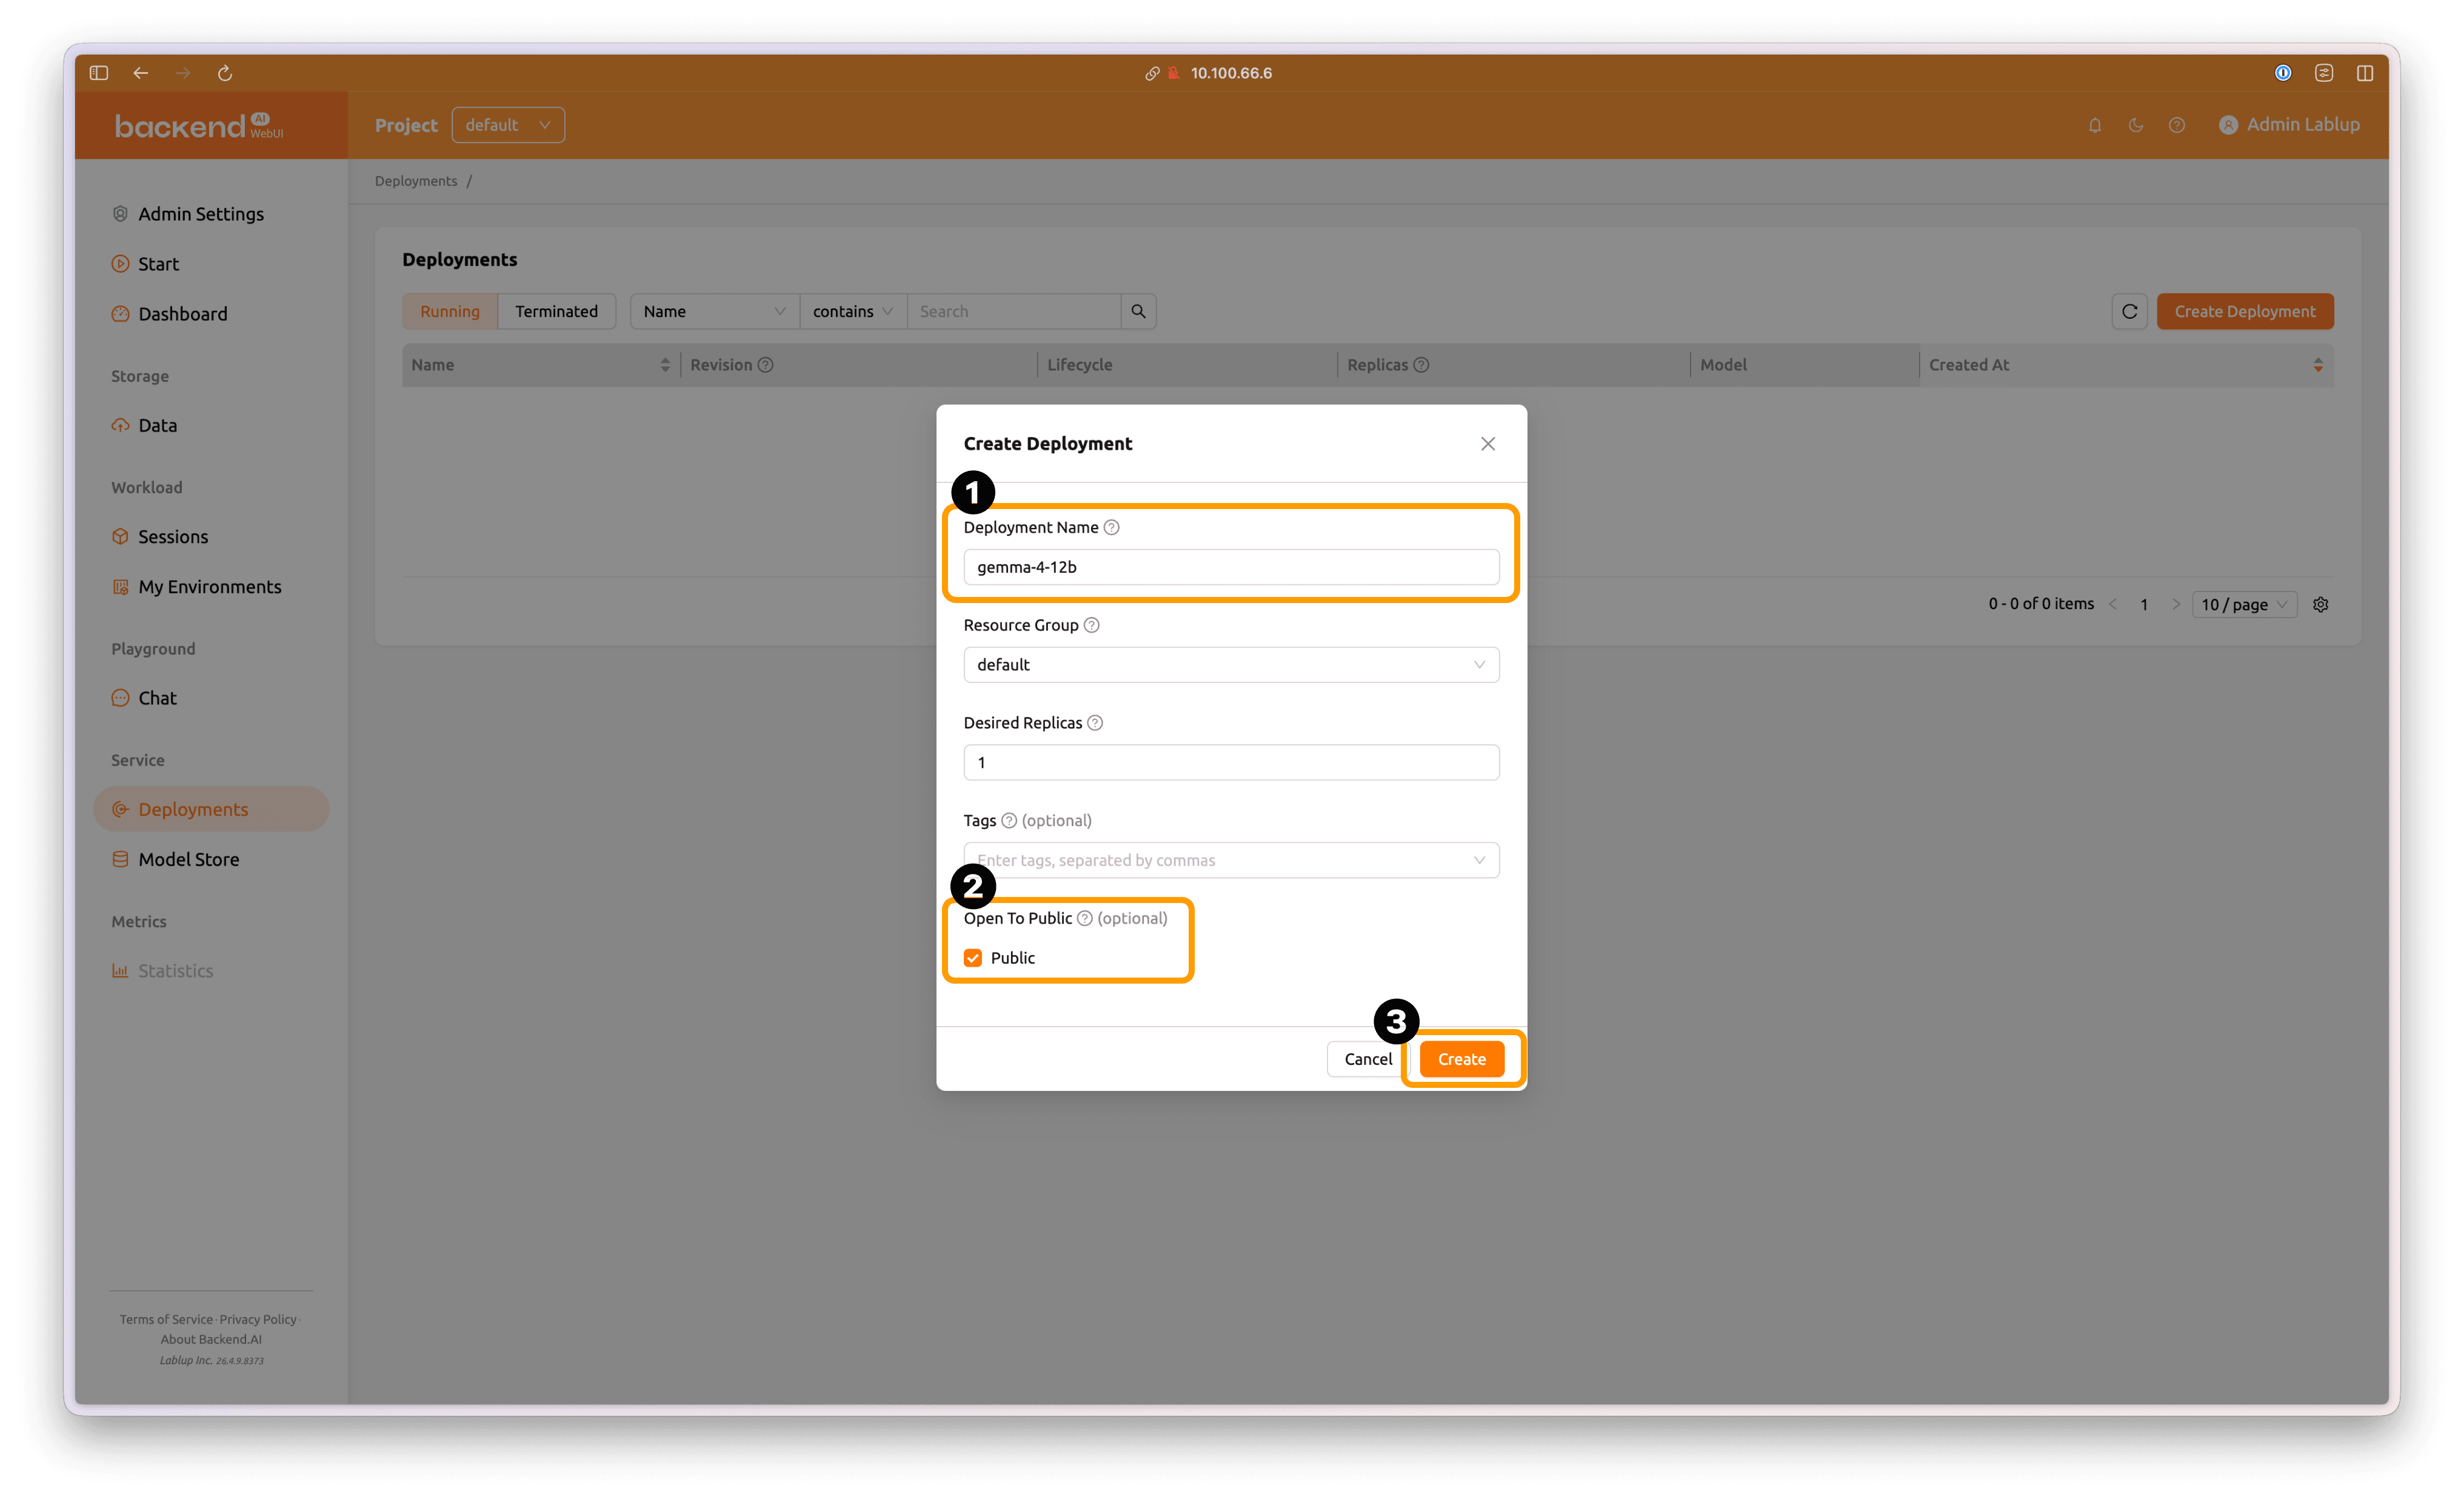Click the Deployments breadcrumb link
The width and height of the screenshot is (2464, 1500).
tap(416, 181)
